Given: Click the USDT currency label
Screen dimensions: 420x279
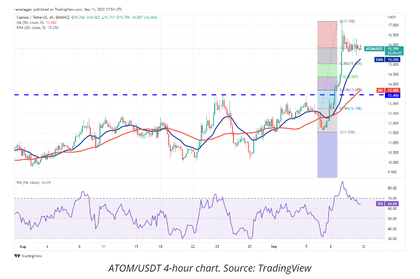Looking at the screenshot, I should 391,17.
